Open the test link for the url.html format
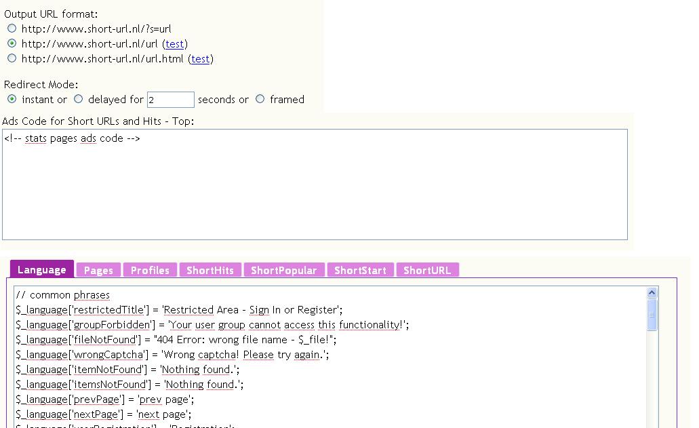 200,59
